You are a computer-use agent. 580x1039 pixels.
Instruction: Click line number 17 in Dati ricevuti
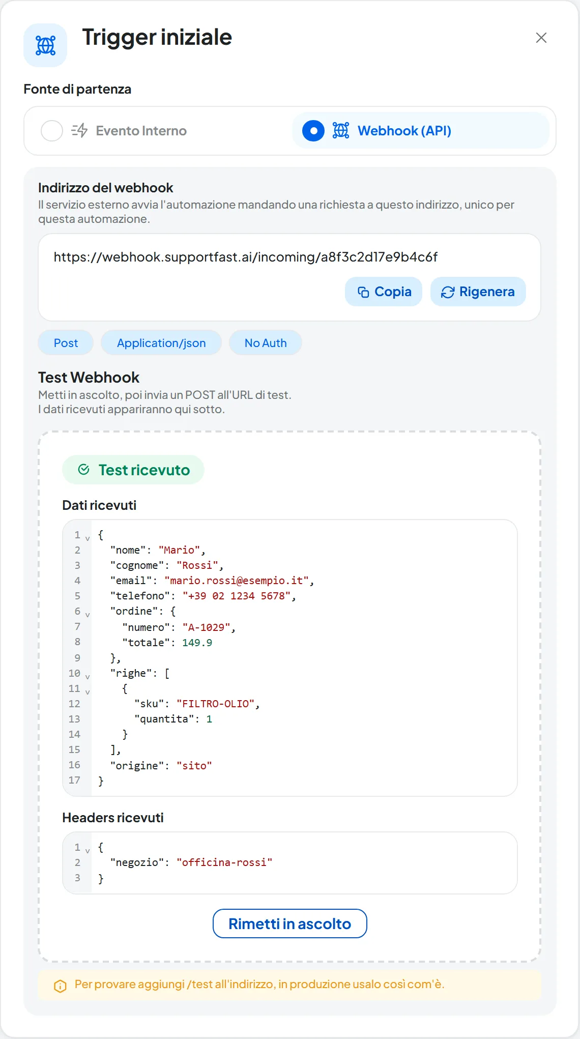tap(74, 780)
